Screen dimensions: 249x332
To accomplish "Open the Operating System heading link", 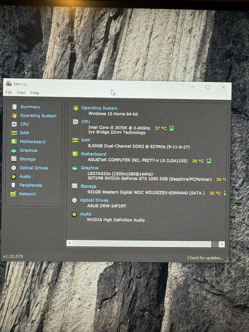I will click(99, 108).
